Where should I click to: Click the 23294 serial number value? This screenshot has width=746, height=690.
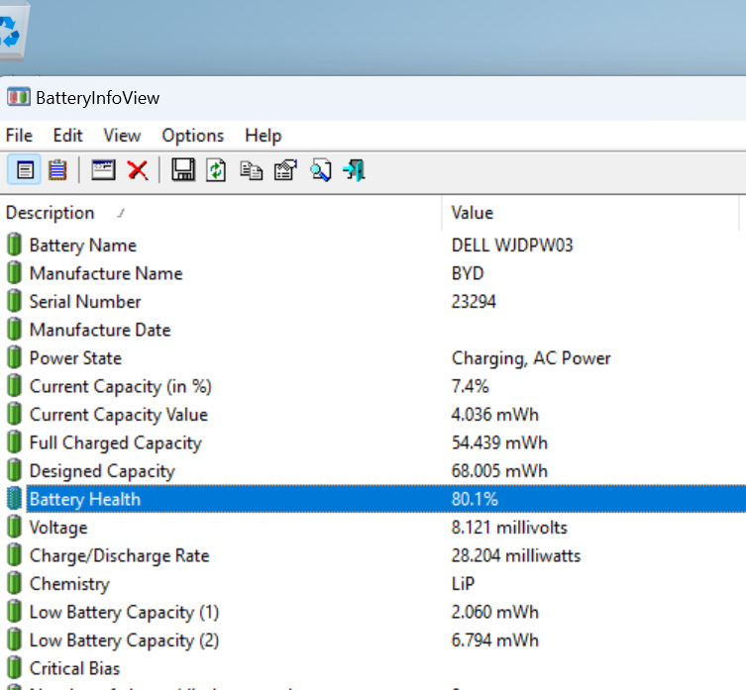point(474,302)
